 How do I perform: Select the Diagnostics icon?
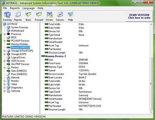point(8,88)
